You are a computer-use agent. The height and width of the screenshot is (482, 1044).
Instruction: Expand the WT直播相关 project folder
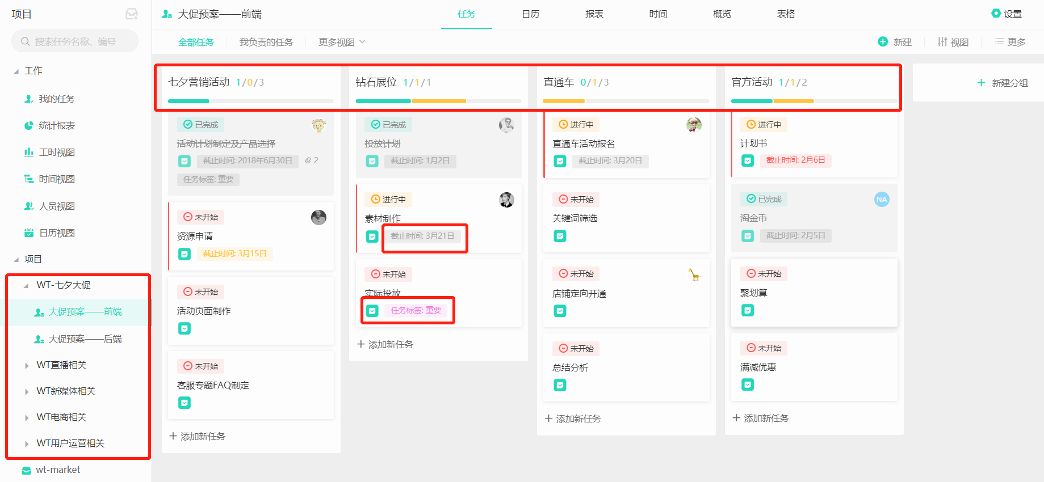tap(27, 365)
